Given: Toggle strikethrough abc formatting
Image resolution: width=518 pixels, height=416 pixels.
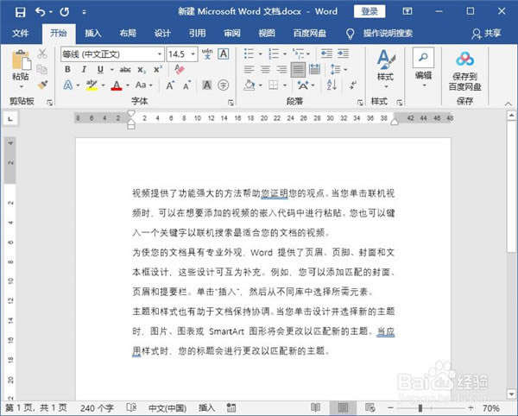Looking at the screenshot, I should tap(125, 69).
